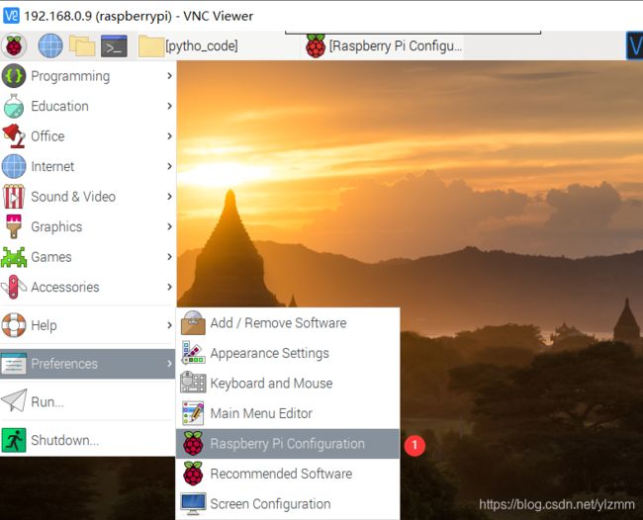Viewport: 643px width, 520px height.
Task: Click the Accessories pocket knife icon
Action: [14, 287]
